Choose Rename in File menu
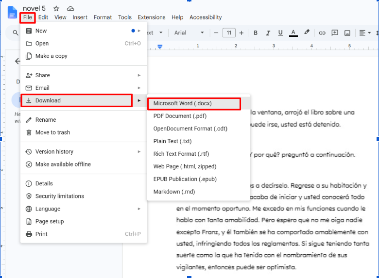This screenshot has width=379, height=278. [84, 120]
